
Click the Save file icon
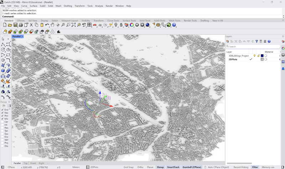click(15, 25)
